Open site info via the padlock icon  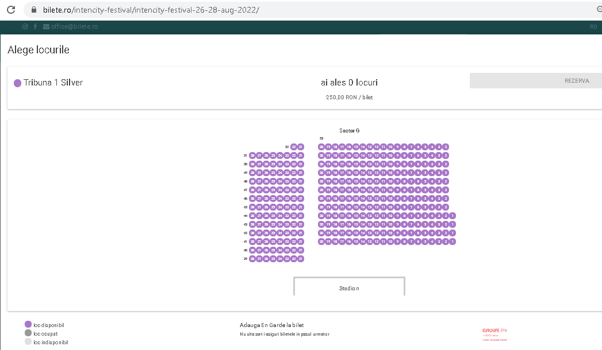[x=33, y=10]
